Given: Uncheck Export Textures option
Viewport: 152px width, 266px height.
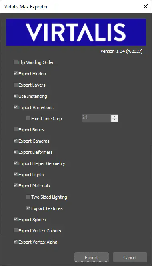Looking at the screenshot, I should pyautogui.click(x=28, y=208).
